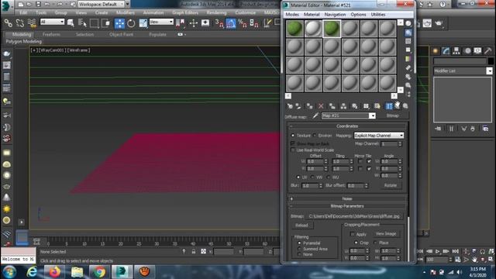Toggle U Tile checkbox
The width and height of the screenshot is (496, 279).
coord(369,161)
